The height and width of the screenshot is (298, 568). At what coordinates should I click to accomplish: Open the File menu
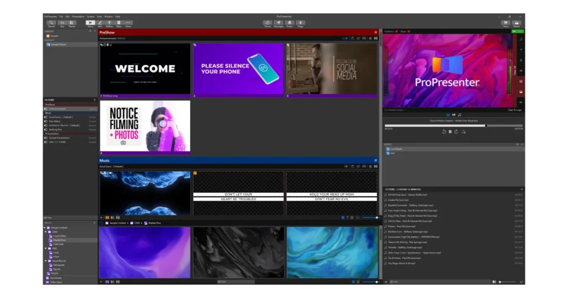pos(61,17)
